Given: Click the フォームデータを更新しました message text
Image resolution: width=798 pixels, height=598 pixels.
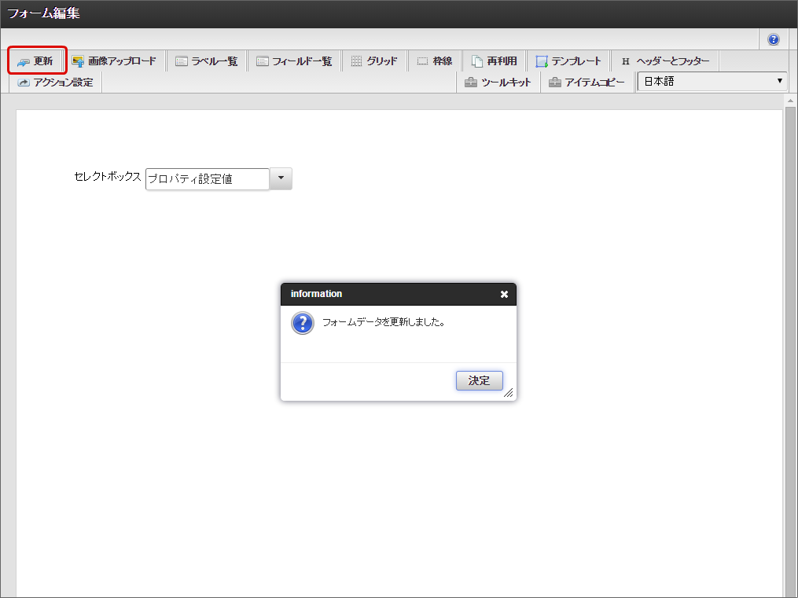Looking at the screenshot, I should (384, 322).
